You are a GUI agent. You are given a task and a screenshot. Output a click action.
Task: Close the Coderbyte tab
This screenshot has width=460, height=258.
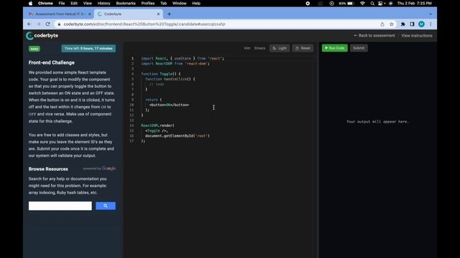click(158, 14)
